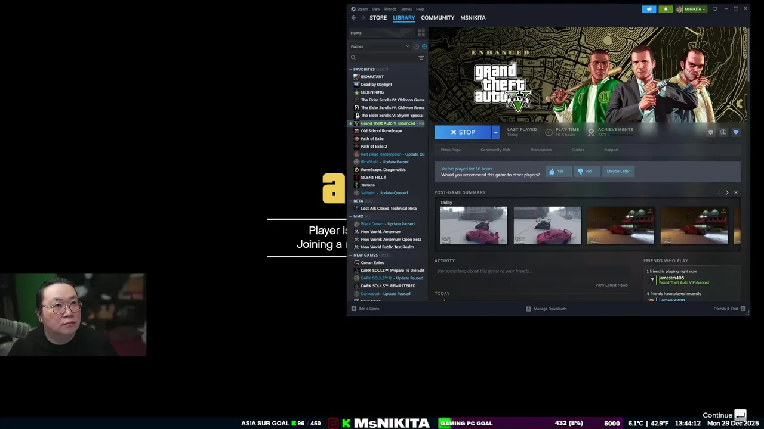This screenshot has width=764, height=429.
Task: Open the advanced filter icon next to search
Action: (x=421, y=58)
